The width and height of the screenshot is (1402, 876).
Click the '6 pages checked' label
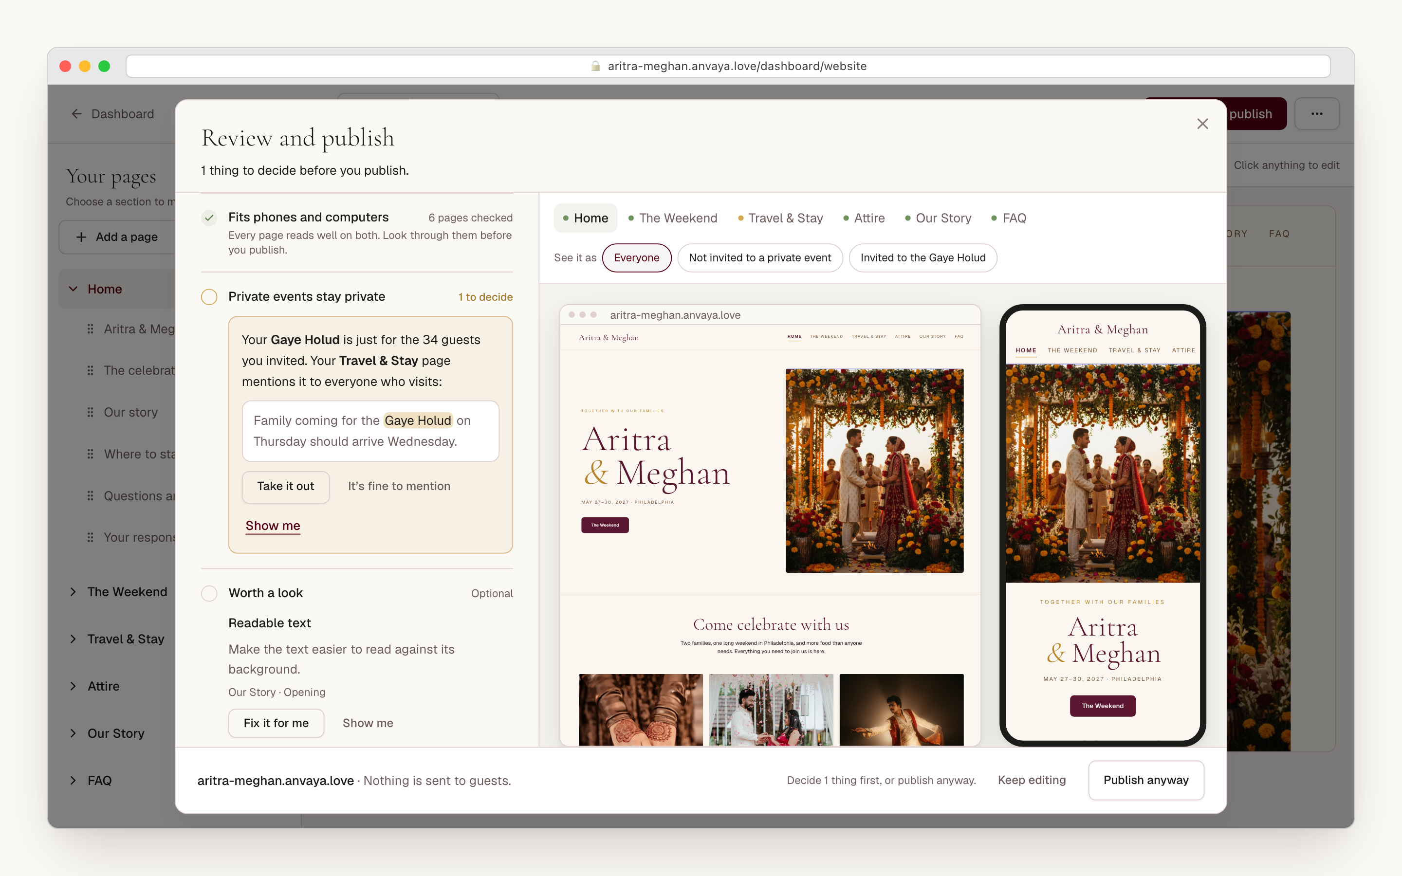click(470, 218)
